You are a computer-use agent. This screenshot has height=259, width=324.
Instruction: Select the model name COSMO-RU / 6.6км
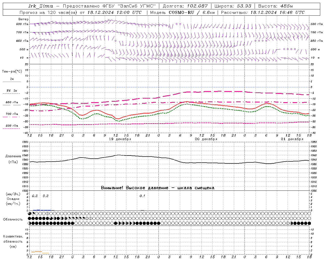[192, 12]
